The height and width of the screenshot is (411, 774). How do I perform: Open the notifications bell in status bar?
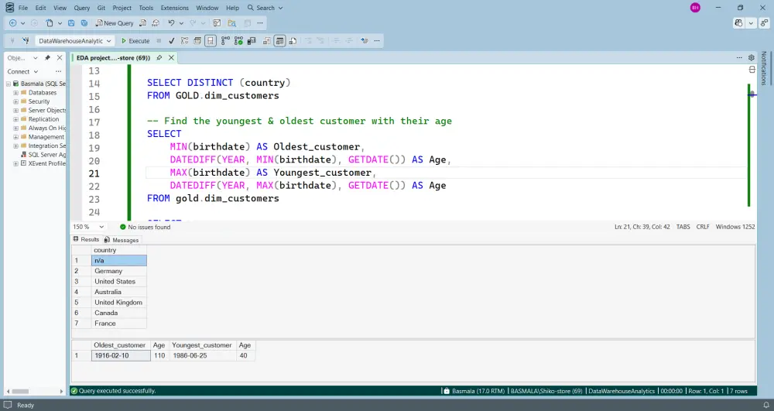pyautogui.click(x=766, y=405)
